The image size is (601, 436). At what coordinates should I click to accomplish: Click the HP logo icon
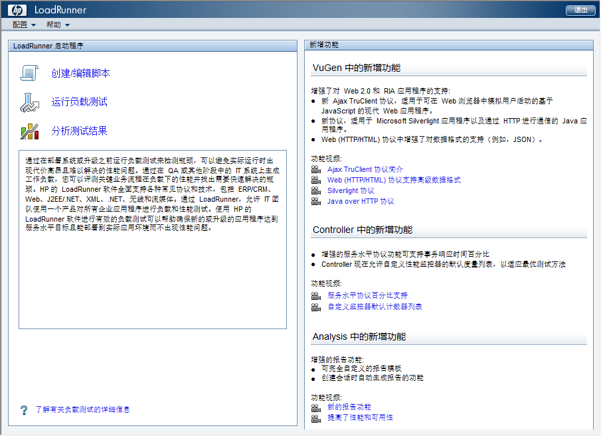tap(17, 10)
